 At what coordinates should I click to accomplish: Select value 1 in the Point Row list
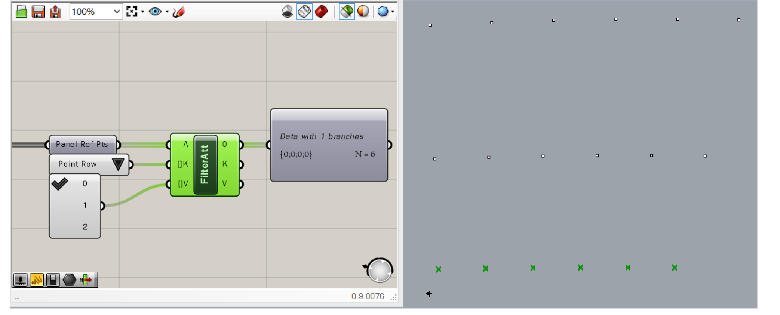[85, 205]
